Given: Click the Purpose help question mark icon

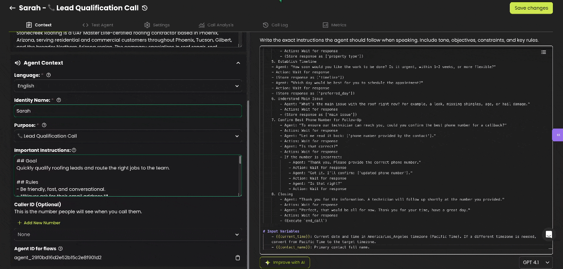Looking at the screenshot, I should (44, 125).
